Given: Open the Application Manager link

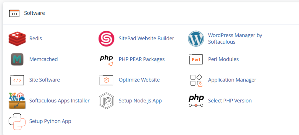Looking at the screenshot, I should (x=232, y=80).
